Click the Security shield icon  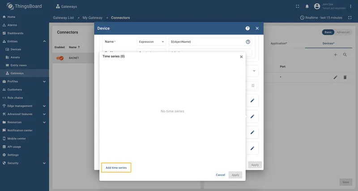coord(4,163)
